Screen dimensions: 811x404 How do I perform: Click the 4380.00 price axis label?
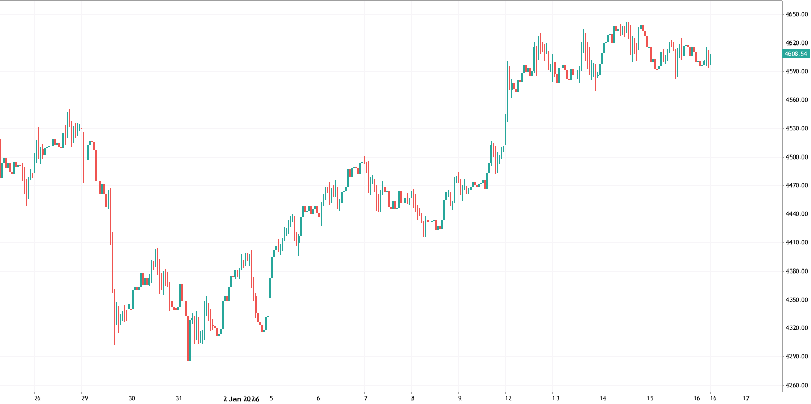point(796,271)
